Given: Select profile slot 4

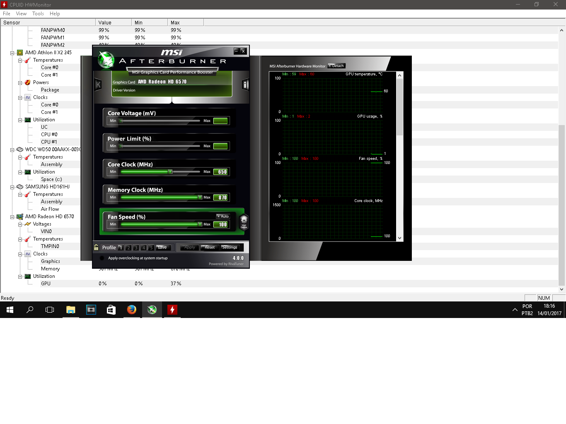Looking at the screenshot, I should coord(144,248).
